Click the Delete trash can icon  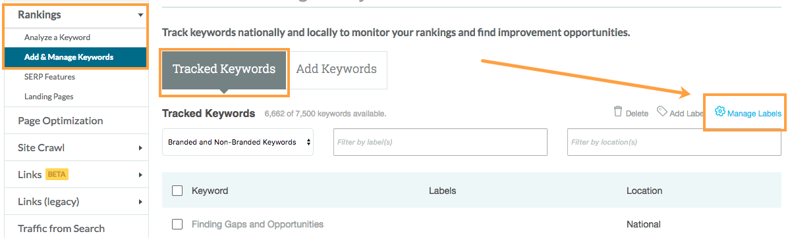[617, 111]
